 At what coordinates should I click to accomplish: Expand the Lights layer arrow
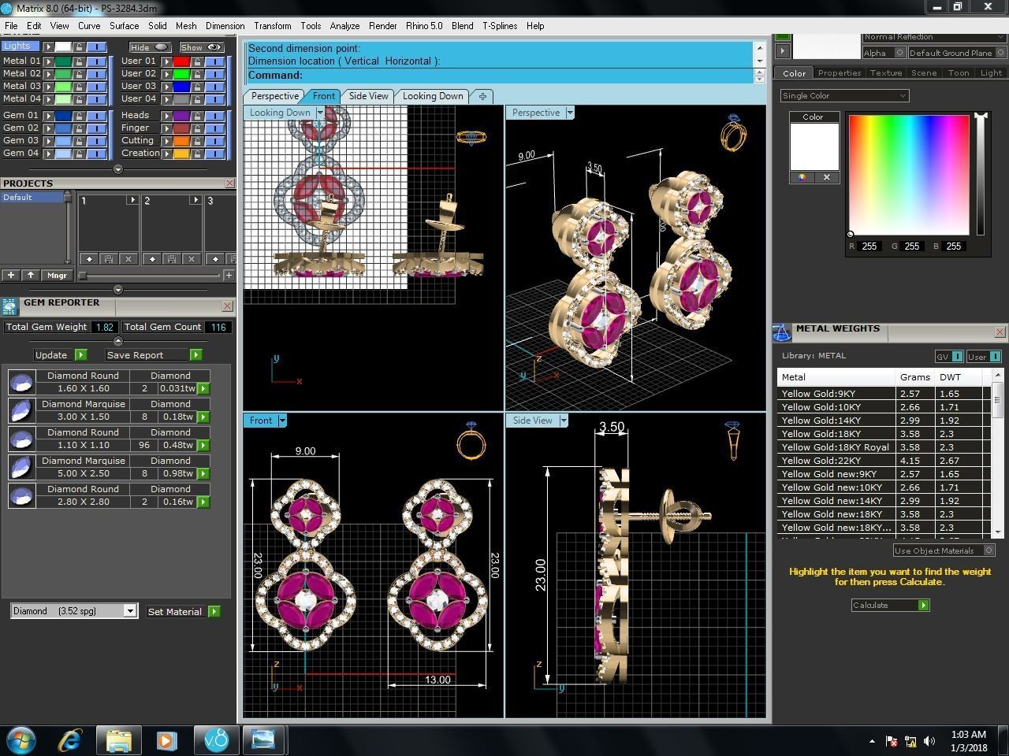coord(48,46)
